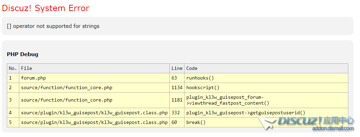This screenshot has width=360, height=137.
Task: Click the getguisepostuserid() code cell
Action: click(x=266, y=113)
